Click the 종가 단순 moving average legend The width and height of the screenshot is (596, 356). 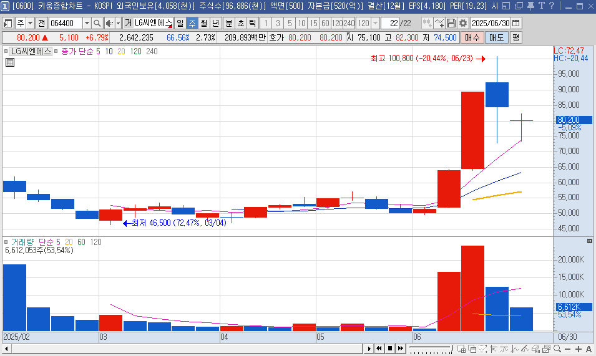pos(77,51)
